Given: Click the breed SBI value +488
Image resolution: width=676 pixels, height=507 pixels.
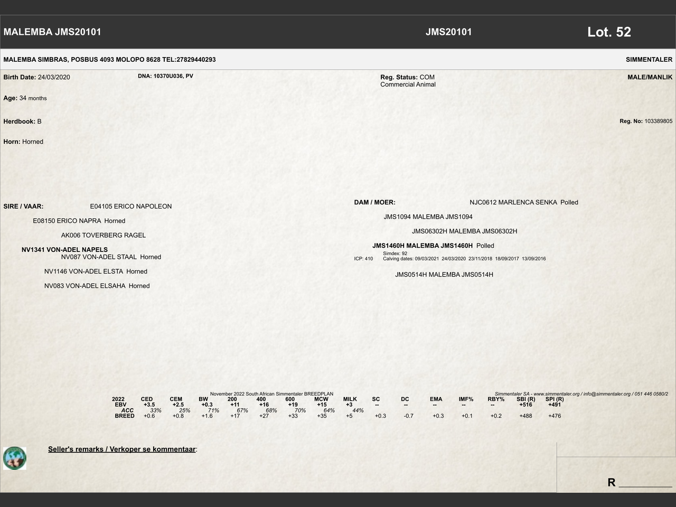Looking at the screenshot, I should point(526,416).
